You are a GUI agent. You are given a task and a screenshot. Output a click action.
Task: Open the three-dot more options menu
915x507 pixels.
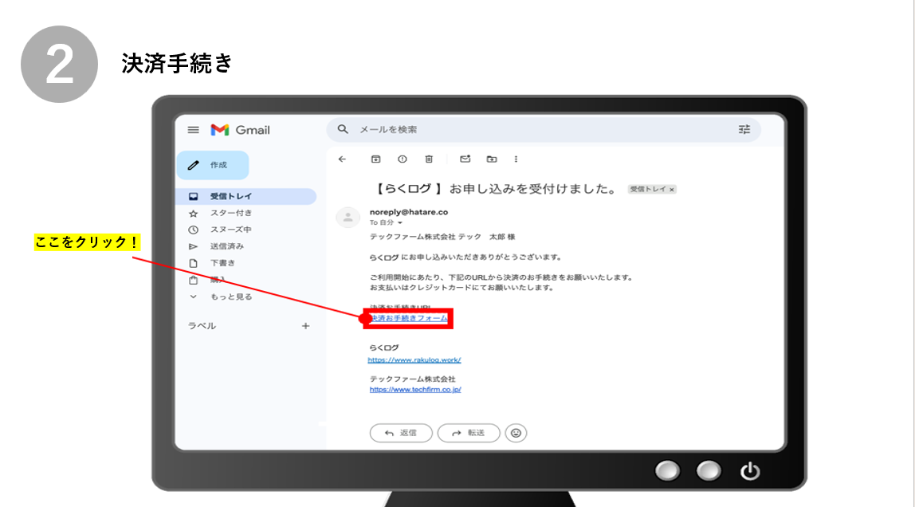click(x=516, y=159)
